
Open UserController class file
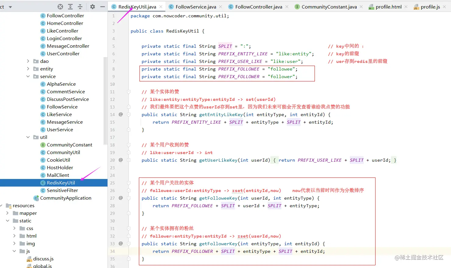(x=63, y=53)
